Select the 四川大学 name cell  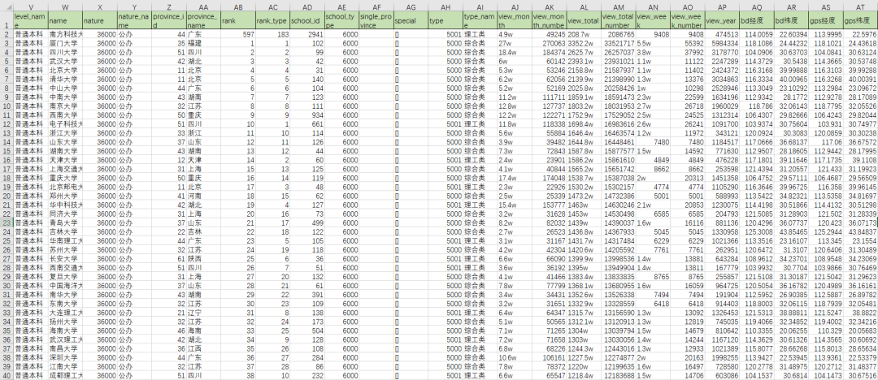coord(65,52)
